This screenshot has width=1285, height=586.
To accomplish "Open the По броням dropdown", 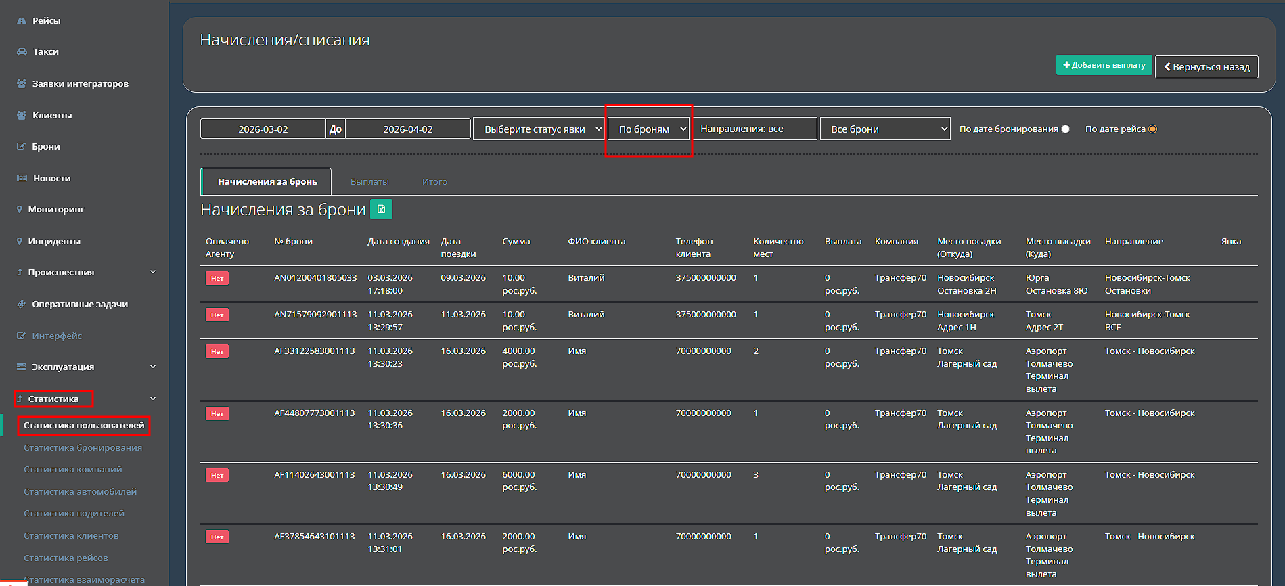I will click(648, 129).
